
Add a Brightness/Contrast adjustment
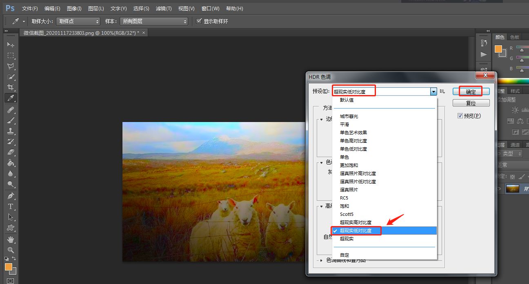(515, 110)
